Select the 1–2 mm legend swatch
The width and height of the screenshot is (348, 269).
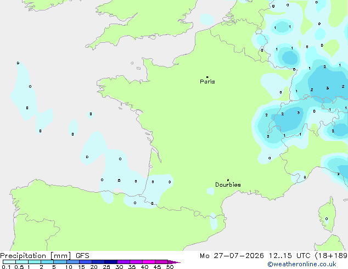pyautogui.click(x=35, y=262)
